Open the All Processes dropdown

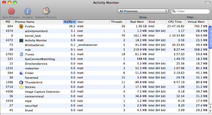[143, 11]
